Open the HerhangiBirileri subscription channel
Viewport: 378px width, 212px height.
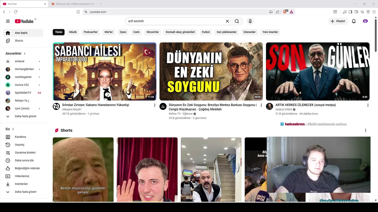(x=23, y=69)
